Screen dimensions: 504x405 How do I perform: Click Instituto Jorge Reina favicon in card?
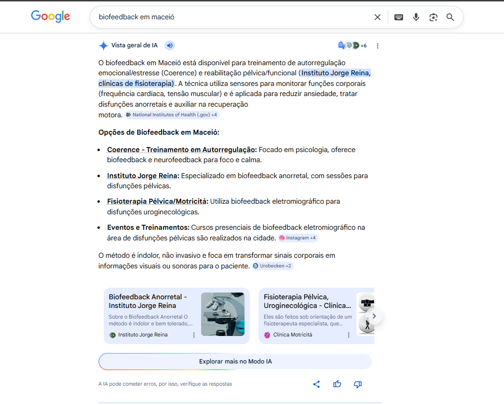[x=112, y=335]
